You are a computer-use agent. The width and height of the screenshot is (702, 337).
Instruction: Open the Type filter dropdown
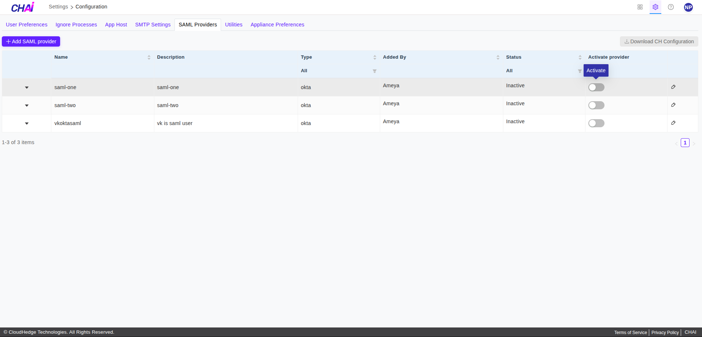tap(374, 71)
